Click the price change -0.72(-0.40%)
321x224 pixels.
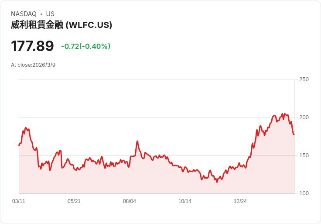(x=86, y=46)
